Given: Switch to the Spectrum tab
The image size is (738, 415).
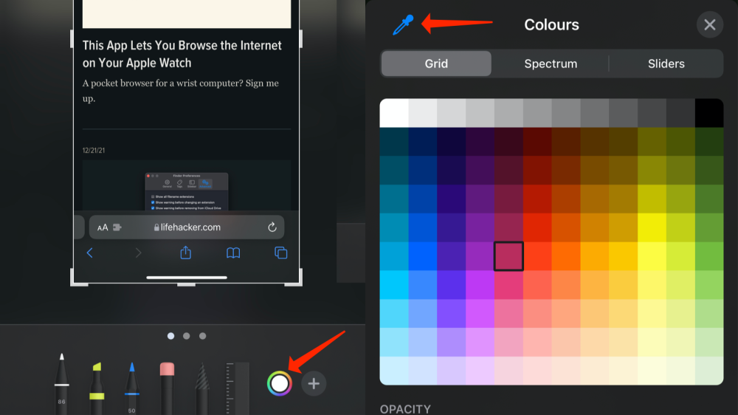Looking at the screenshot, I should pyautogui.click(x=551, y=64).
